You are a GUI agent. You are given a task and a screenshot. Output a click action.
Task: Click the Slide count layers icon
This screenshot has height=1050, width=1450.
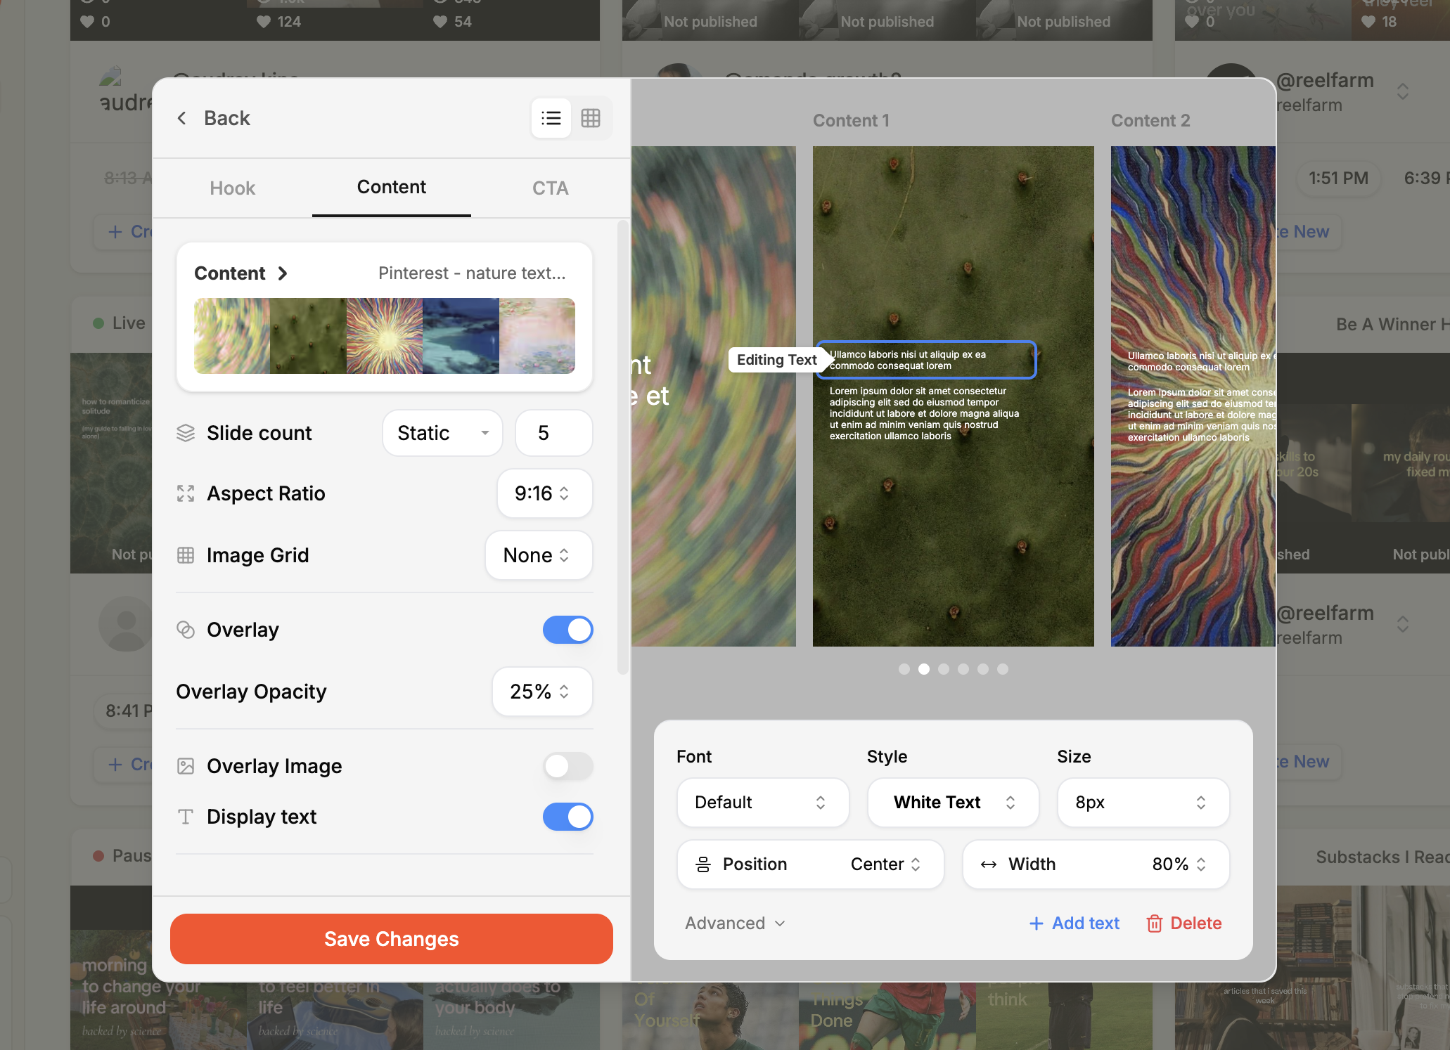(186, 433)
